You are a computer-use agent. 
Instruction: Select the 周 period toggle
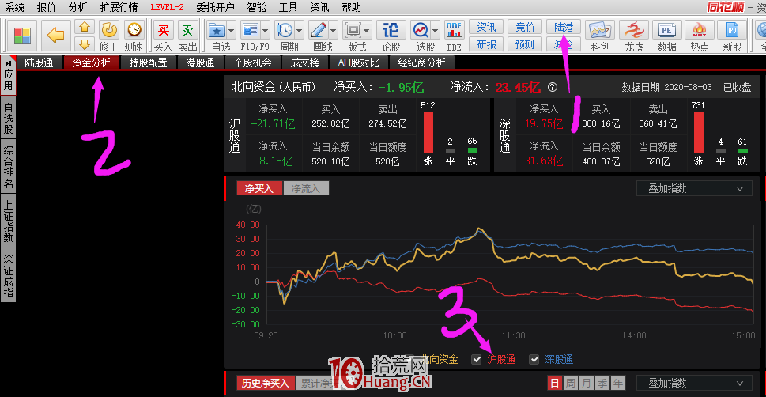(x=570, y=383)
